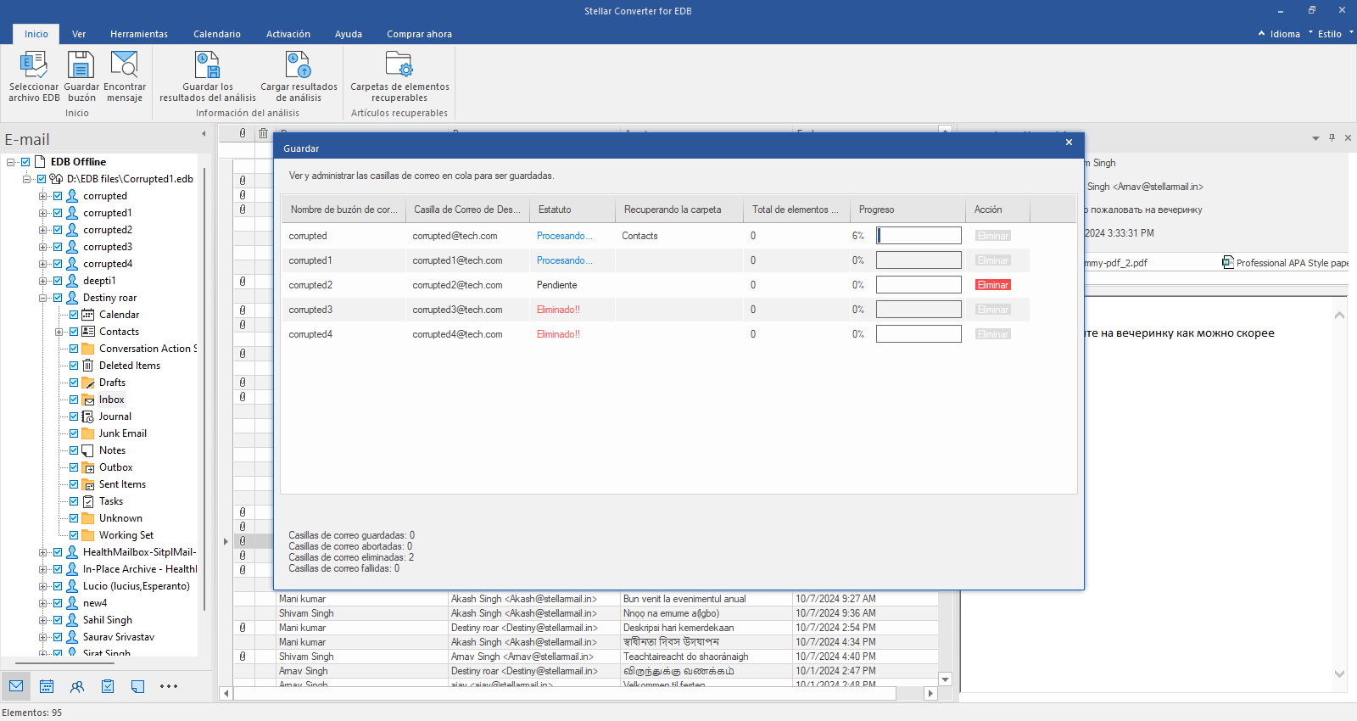Image resolution: width=1357 pixels, height=721 pixels.
Task: Collapse EDB Offline root node
Action: click(11, 162)
